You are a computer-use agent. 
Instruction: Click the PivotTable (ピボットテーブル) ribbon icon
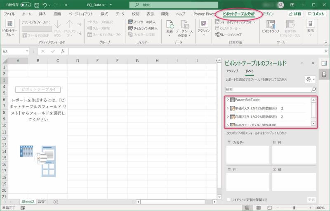(x=8, y=27)
